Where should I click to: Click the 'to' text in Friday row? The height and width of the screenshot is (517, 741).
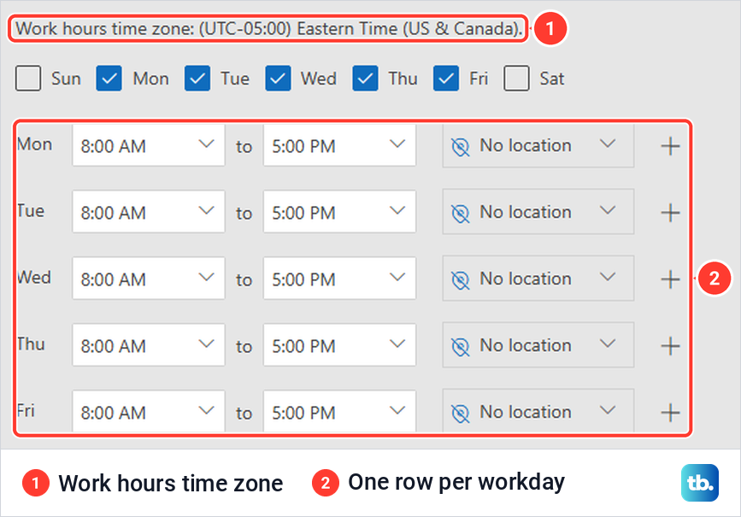[x=244, y=414]
